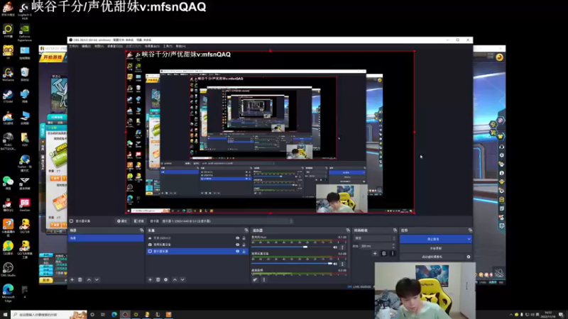Open the View menu in OBS

tap(99, 46)
